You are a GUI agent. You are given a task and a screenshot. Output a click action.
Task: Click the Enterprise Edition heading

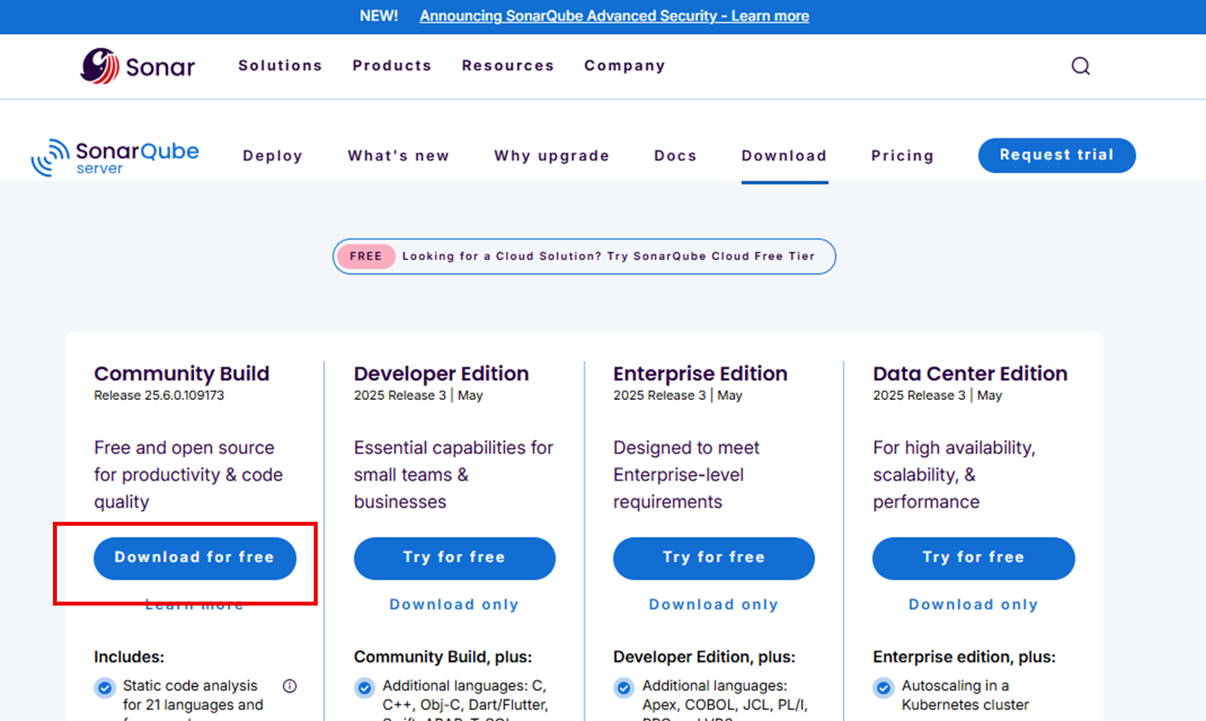pyautogui.click(x=700, y=373)
